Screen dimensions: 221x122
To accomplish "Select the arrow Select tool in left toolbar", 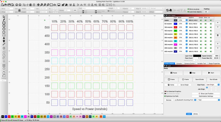I will pyautogui.click(x=4, y=17).
